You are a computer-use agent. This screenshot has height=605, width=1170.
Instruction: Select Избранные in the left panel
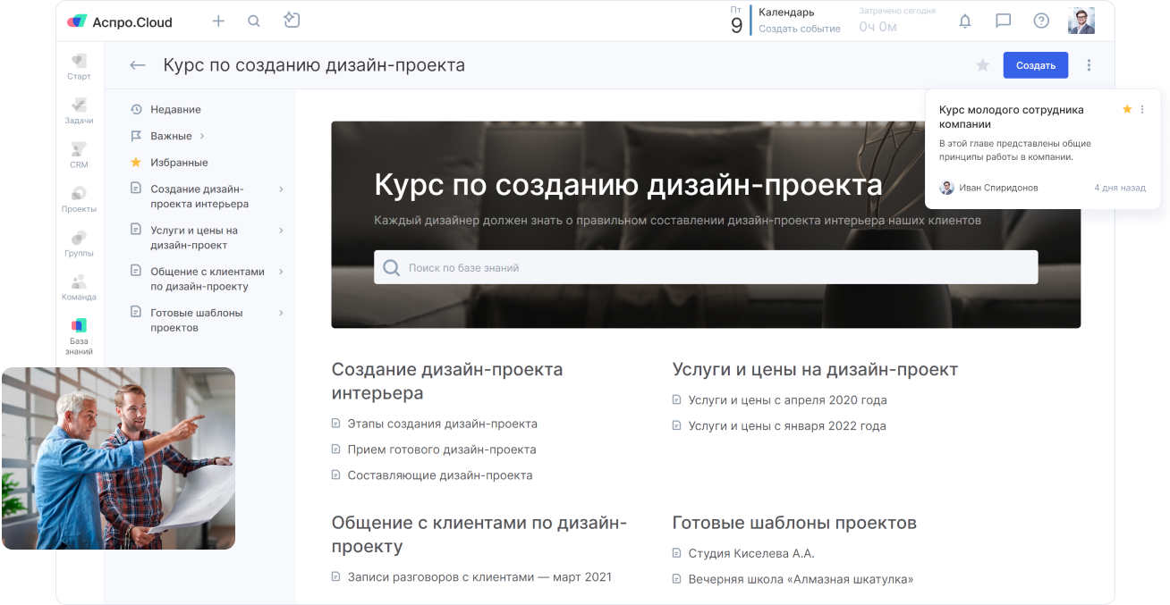[x=179, y=163]
